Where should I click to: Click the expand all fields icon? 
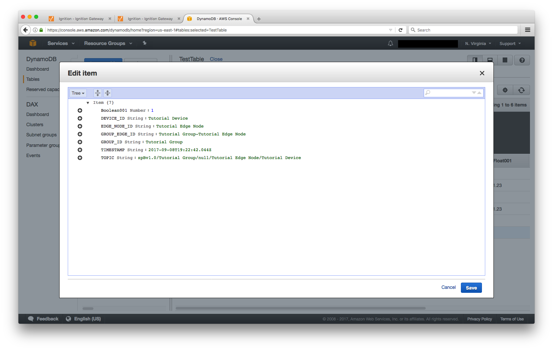(98, 93)
